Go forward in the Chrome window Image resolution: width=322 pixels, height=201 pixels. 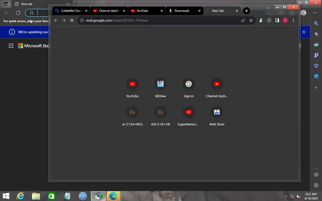[64, 20]
